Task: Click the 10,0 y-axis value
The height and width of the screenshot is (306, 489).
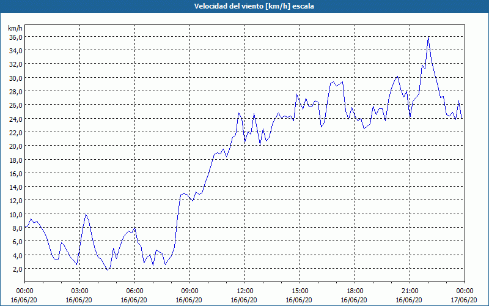Action: (16, 215)
